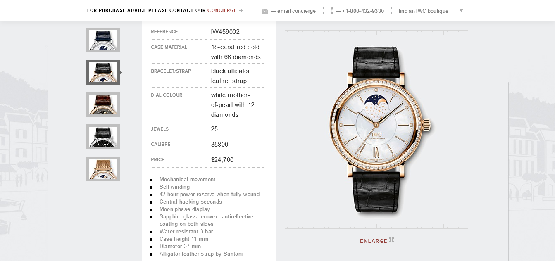The image size is (555, 261).
Task: Select the black dial watch thumbnail
Action: (x=103, y=137)
